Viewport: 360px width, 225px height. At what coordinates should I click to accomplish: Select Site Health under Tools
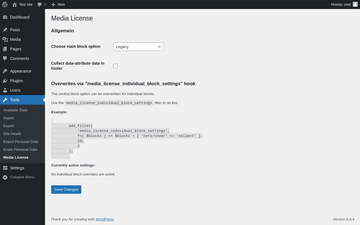point(12,134)
